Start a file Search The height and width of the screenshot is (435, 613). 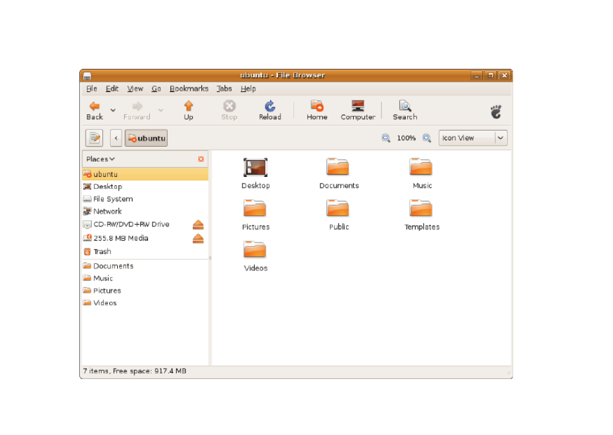(x=405, y=111)
